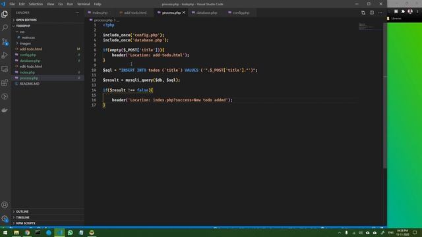Select process.php in the file tree
Screen dimensions: 422x237
tap(29, 78)
